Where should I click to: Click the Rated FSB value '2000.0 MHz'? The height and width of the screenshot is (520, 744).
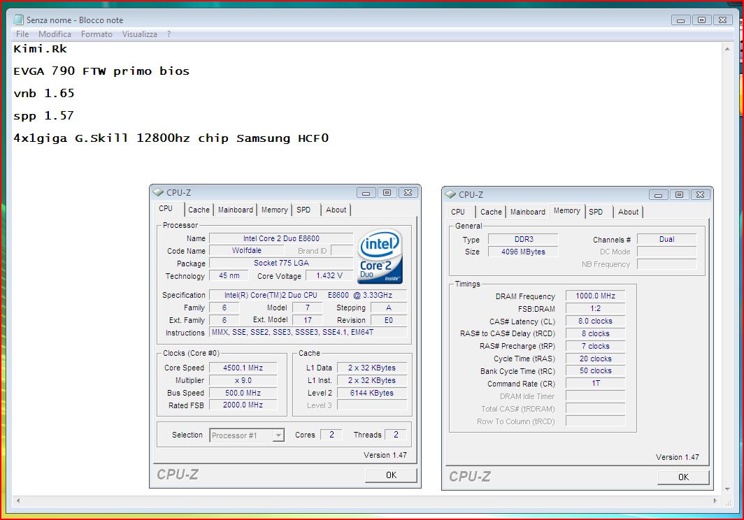point(243,405)
